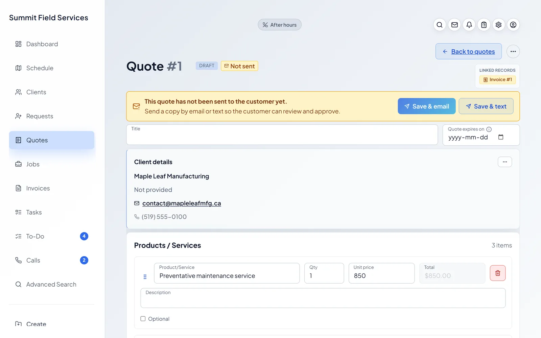Click the Calls badge showing 2
This screenshot has height=338, width=541.
84,260
